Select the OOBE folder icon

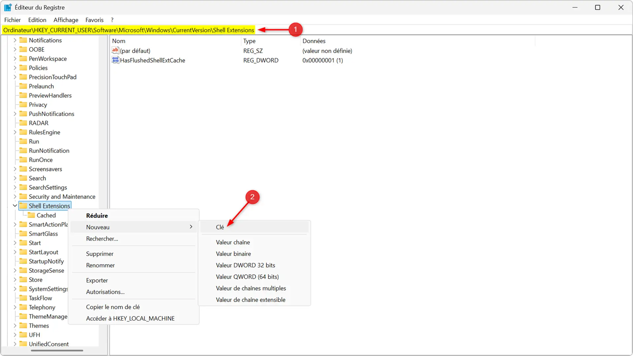pos(23,49)
